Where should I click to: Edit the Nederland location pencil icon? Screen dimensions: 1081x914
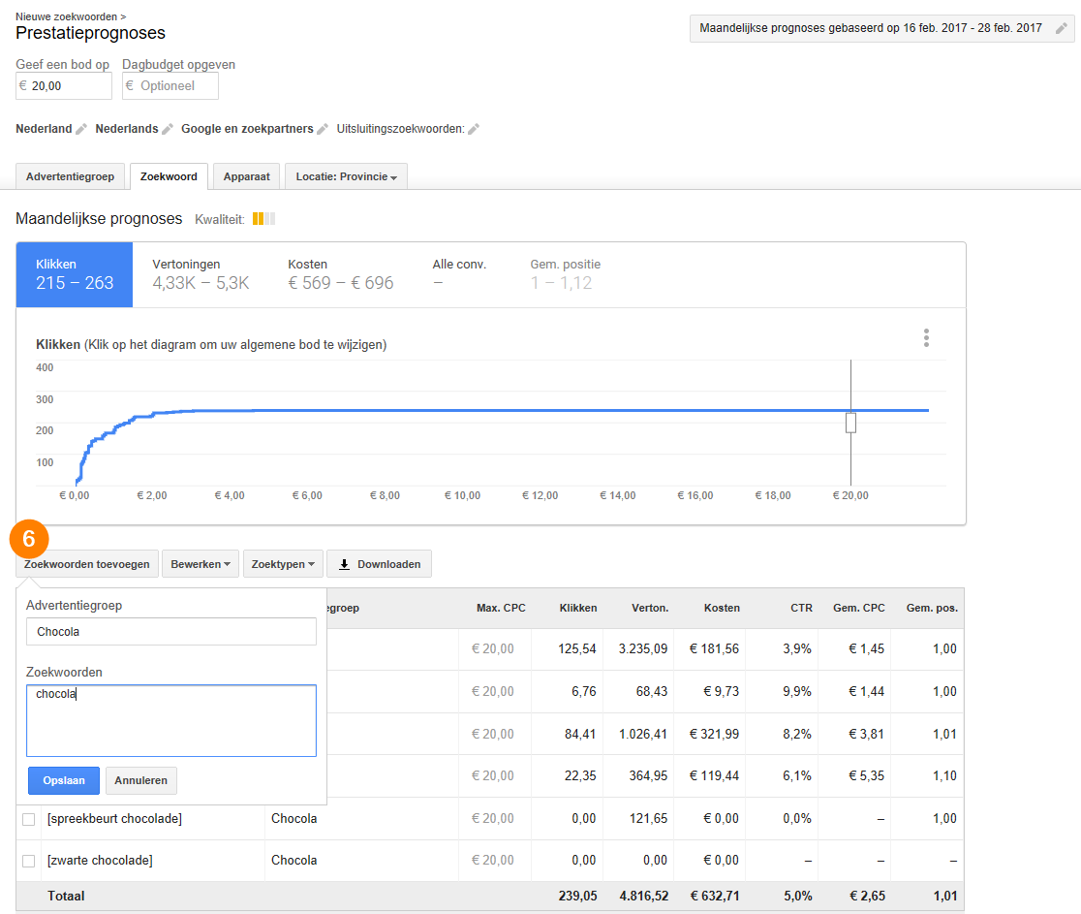click(x=81, y=129)
